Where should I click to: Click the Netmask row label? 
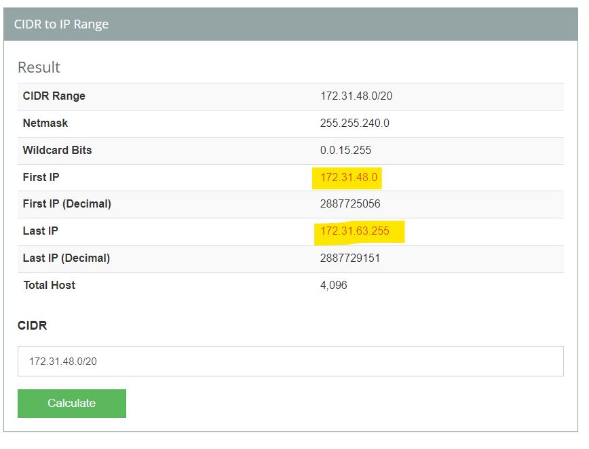click(x=45, y=123)
